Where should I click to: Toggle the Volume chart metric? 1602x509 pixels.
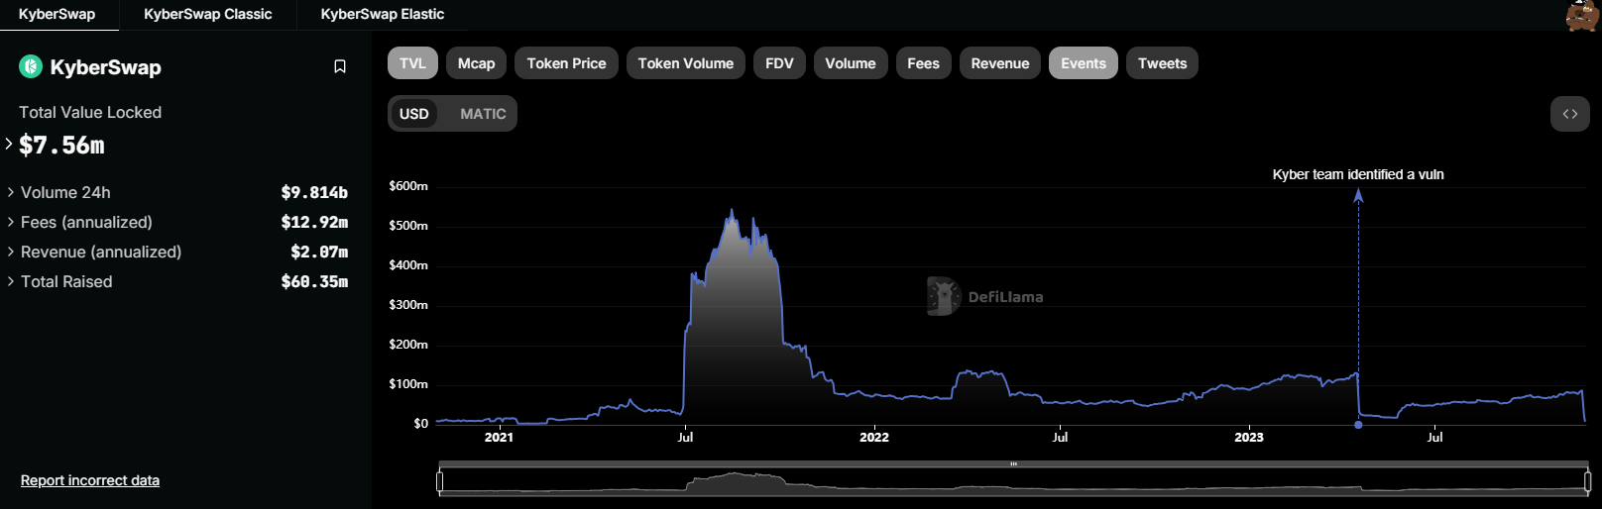click(851, 63)
